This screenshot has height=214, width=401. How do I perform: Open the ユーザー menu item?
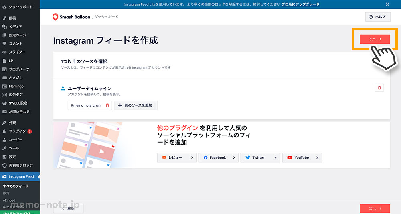(x=20, y=140)
